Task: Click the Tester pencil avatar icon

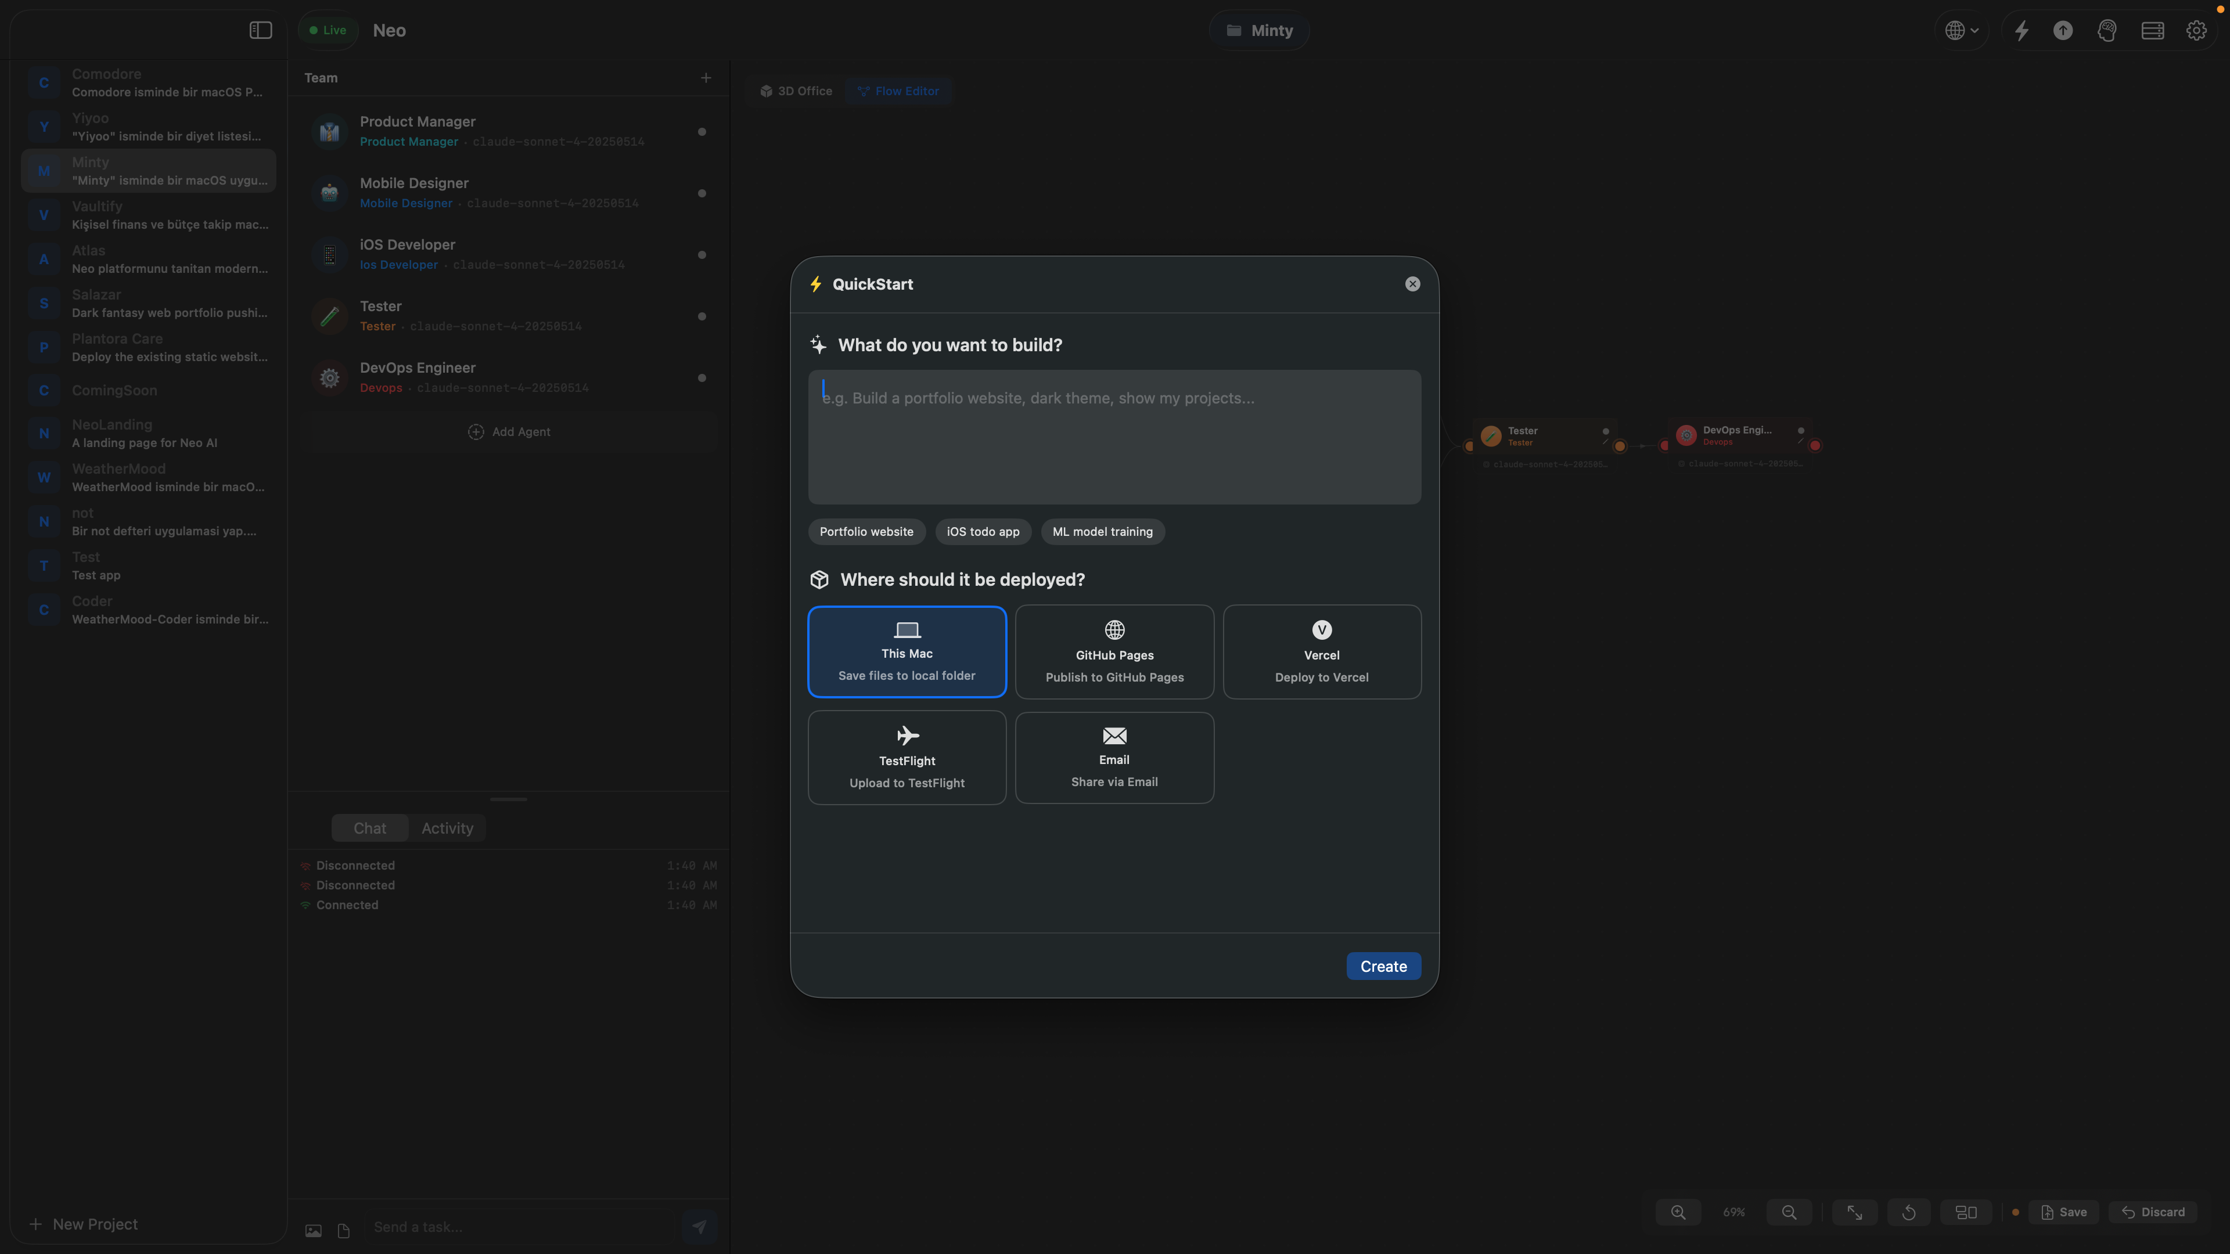Action: coord(329,316)
